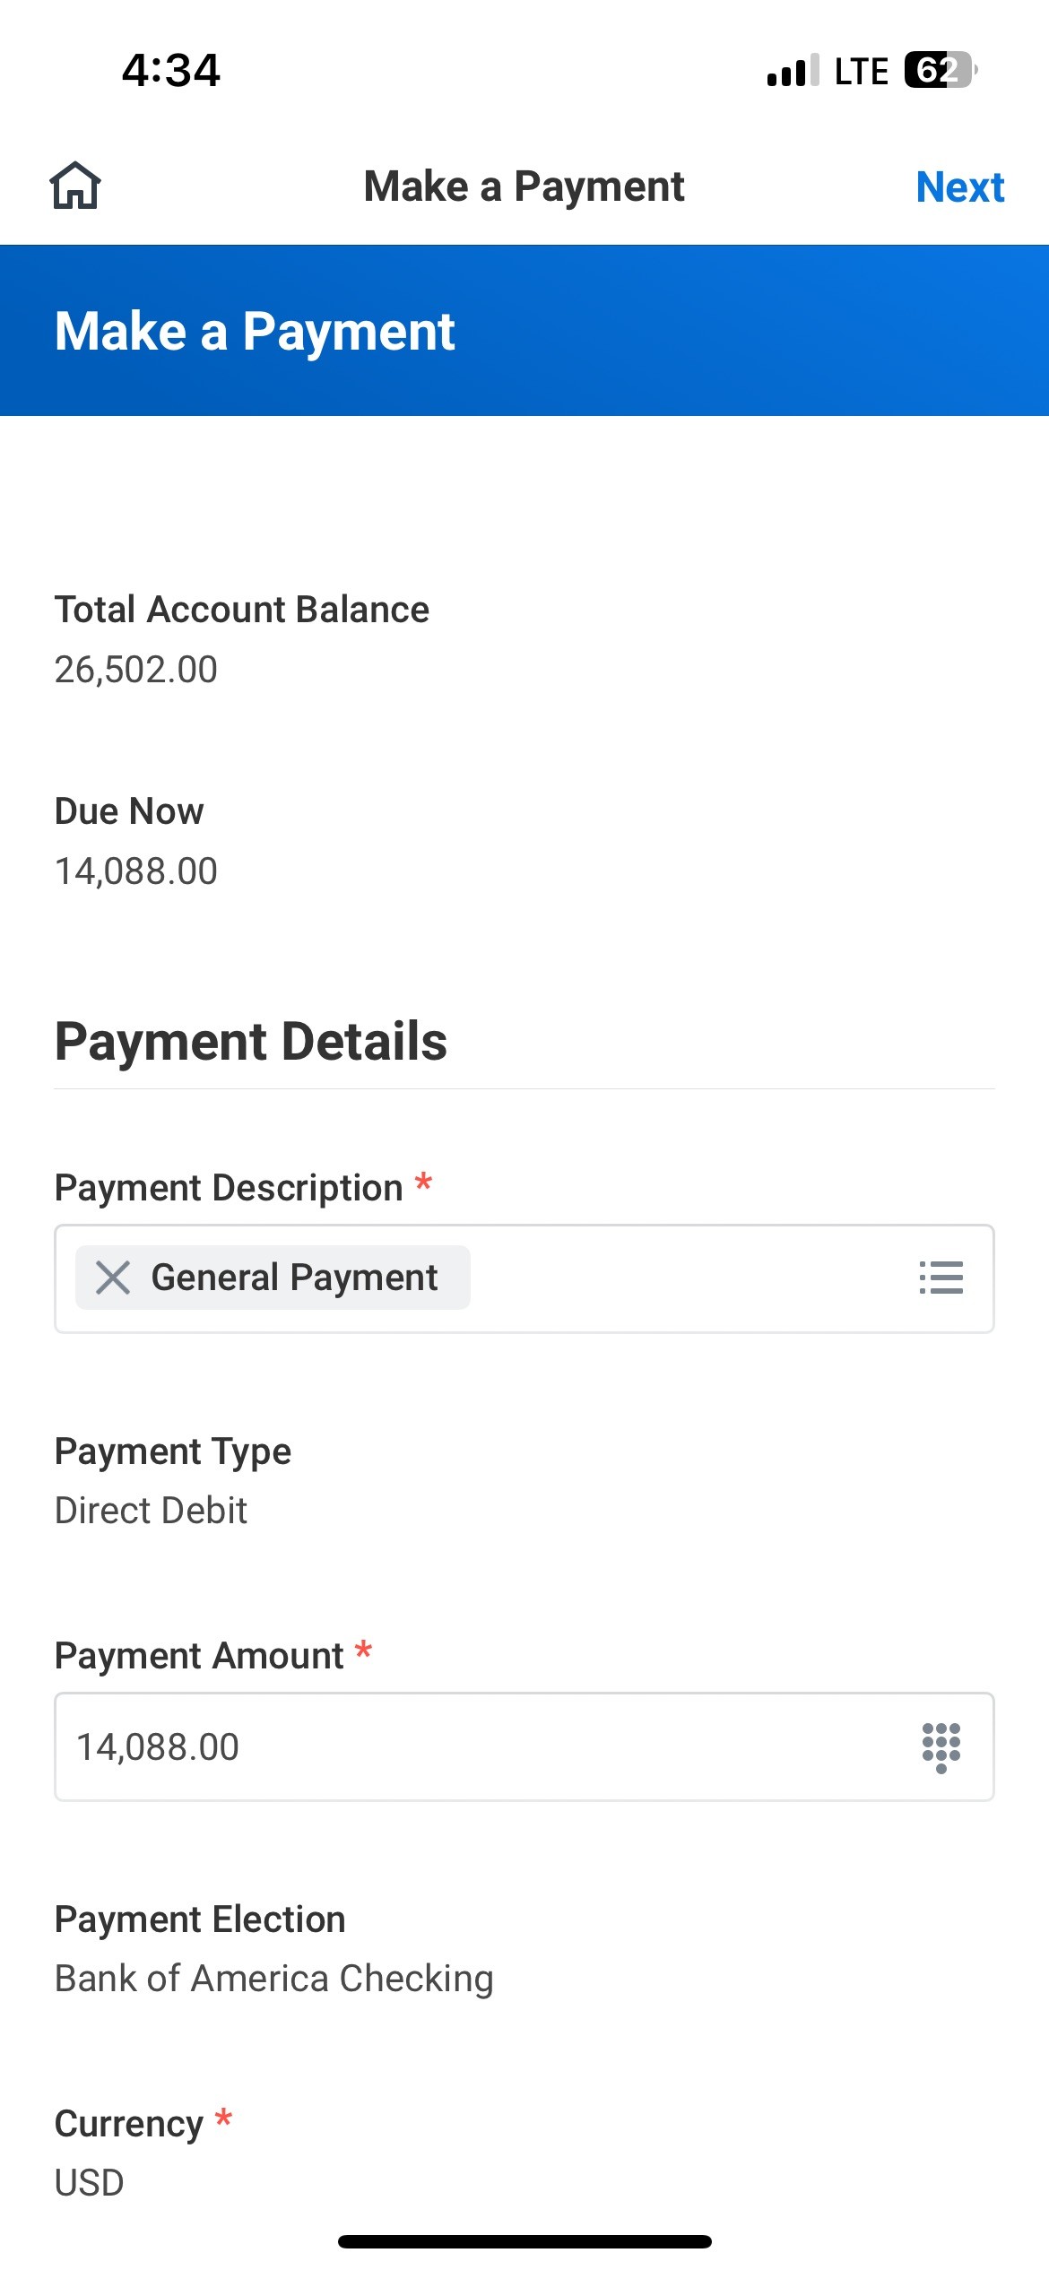The width and height of the screenshot is (1049, 2270).
Task: Tap the Make a Payment navigation title
Action: pyautogui.click(x=524, y=186)
